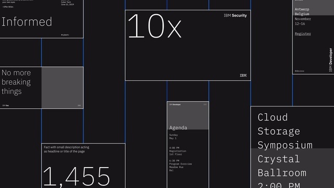Click the large 10x number
This screenshot has width=334, height=188.
[x=154, y=26]
